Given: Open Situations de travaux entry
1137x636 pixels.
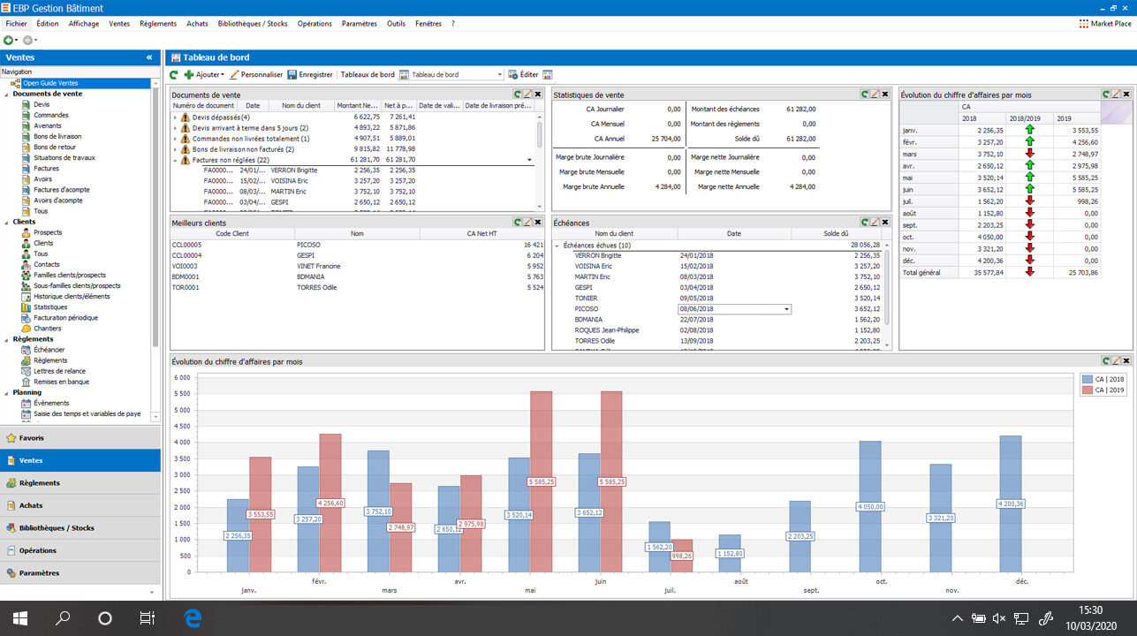Looking at the screenshot, I should tap(64, 157).
